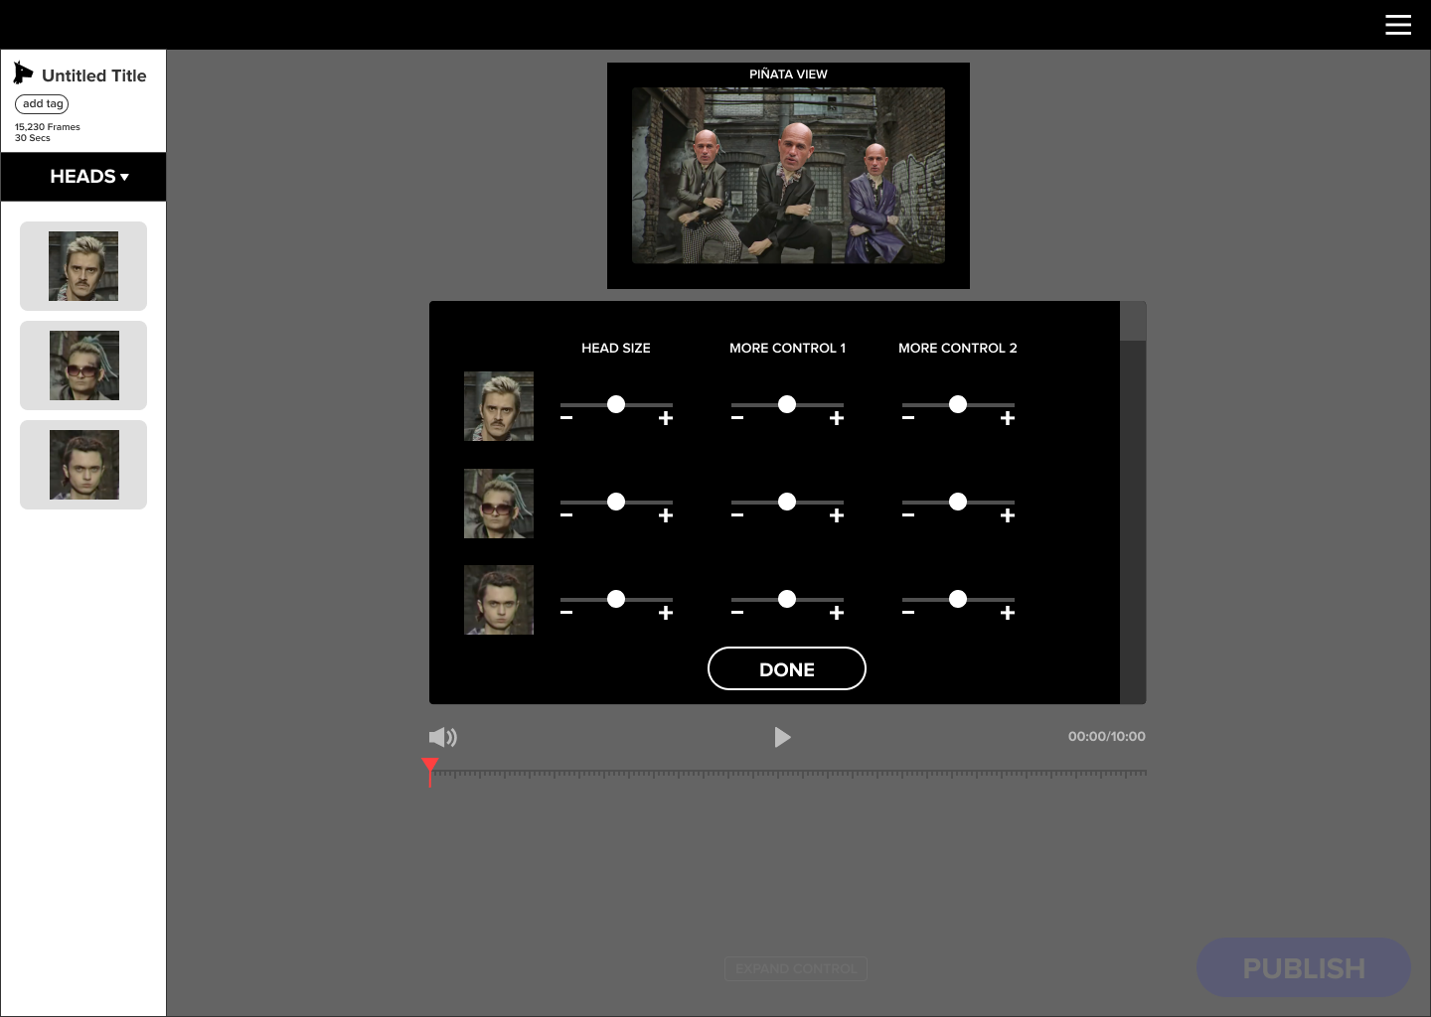Click the DONE button
Screen dimensions: 1431x1017
point(787,668)
